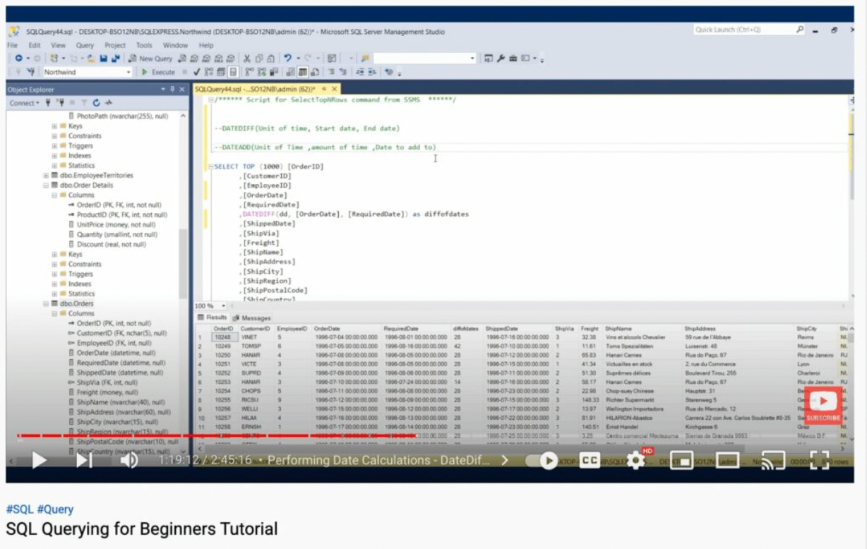This screenshot has height=549, width=867.
Task: Click the Open File folder icon
Action: 91,59
